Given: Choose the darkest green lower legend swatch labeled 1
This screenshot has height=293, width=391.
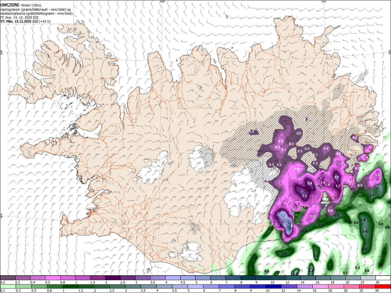Looking at the screenshot, I should coord(70,286).
